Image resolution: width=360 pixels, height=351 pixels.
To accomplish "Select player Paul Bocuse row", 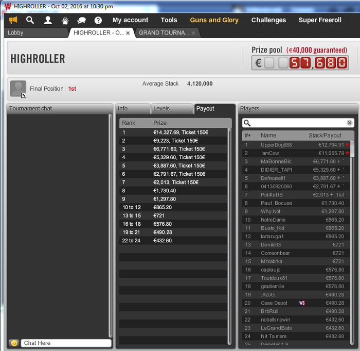I will click(296, 203).
